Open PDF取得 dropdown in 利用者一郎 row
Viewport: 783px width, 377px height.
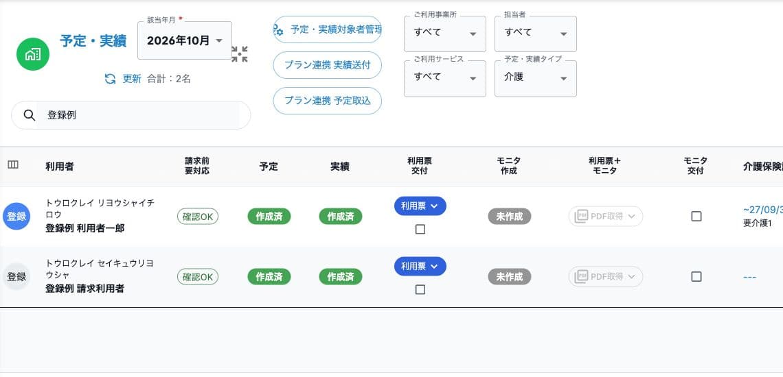606,217
